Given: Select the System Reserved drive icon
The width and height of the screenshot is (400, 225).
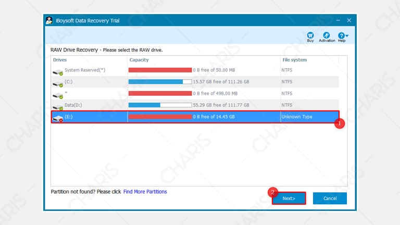Looking at the screenshot, I should click(x=58, y=72).
